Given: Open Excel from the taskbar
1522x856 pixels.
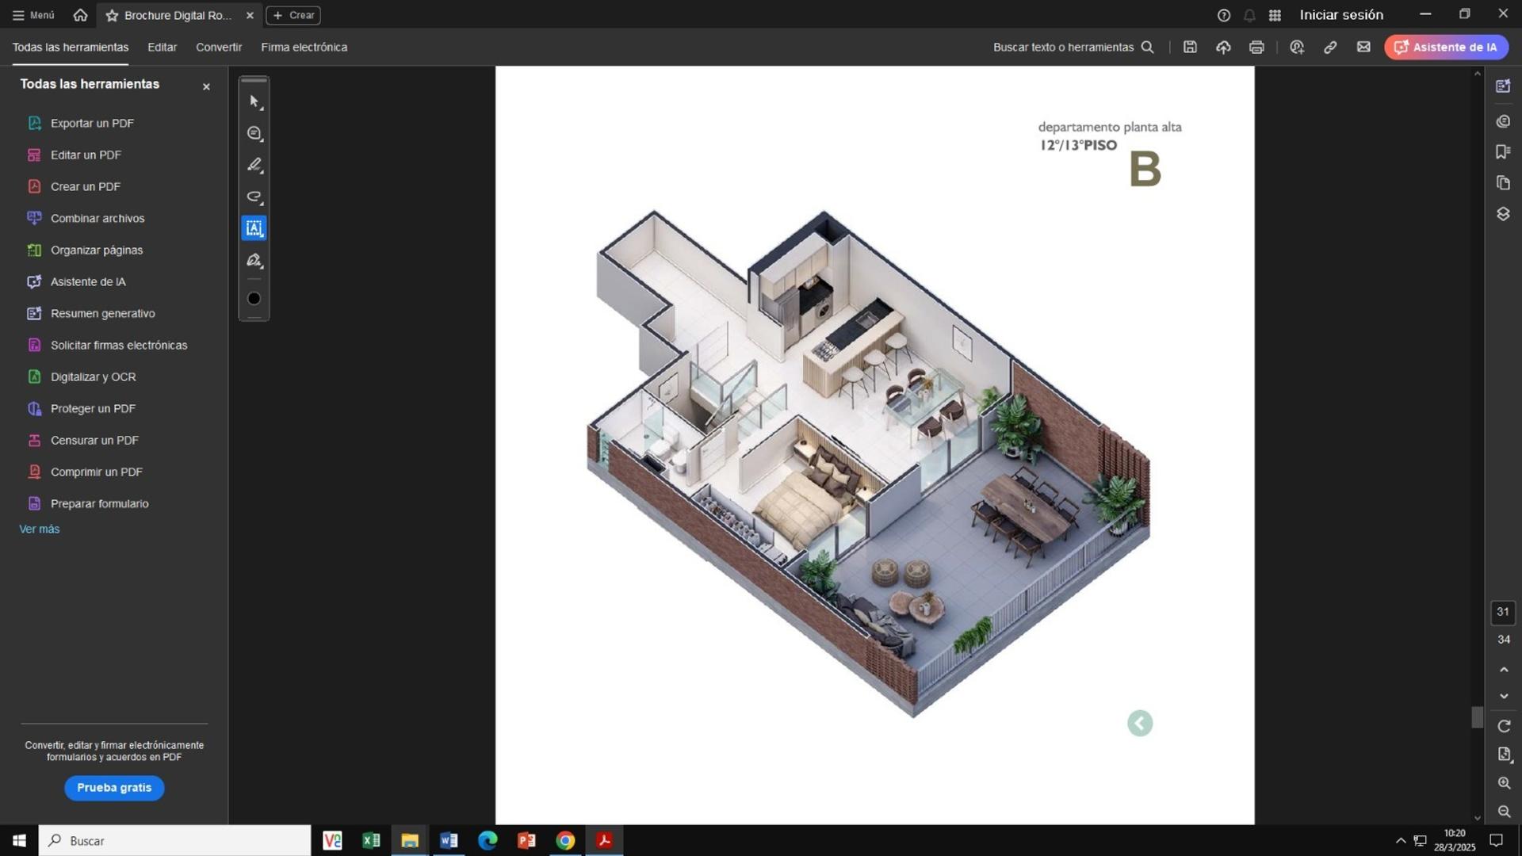Looking at the screenshot, I should tap(371, 840).
